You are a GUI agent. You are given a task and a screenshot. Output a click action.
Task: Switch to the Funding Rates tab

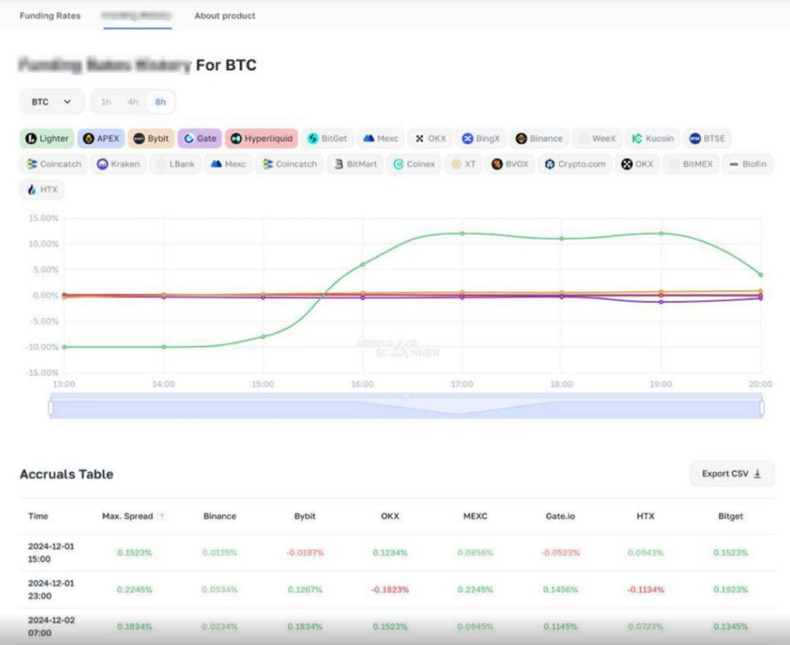pos(50,16)
